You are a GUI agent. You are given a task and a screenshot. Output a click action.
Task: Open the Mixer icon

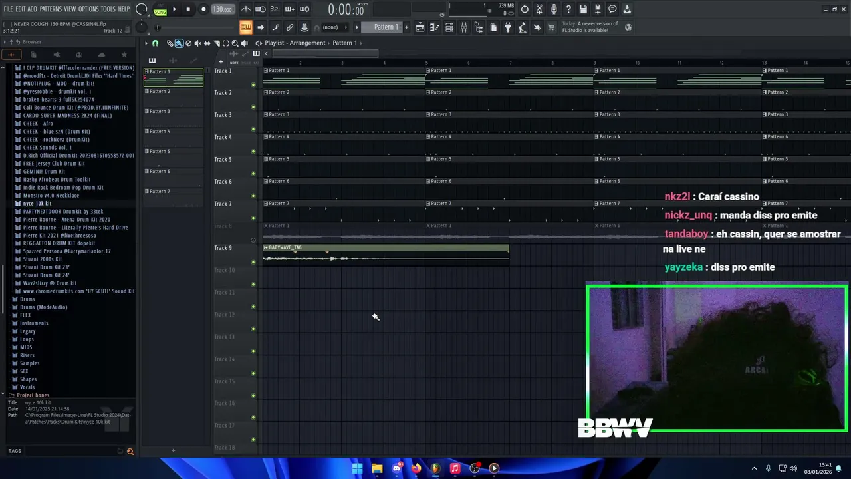464,27
